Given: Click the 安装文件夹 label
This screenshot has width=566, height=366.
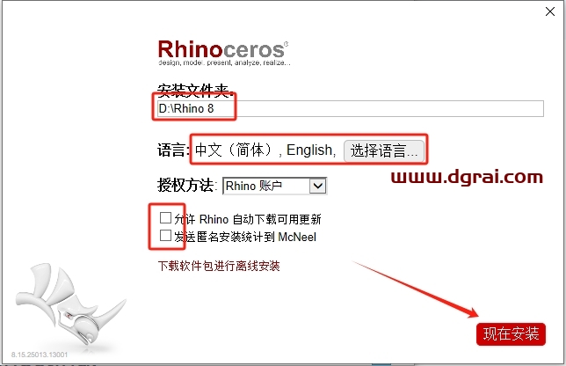Looking at the screenshot, I should (194, 91).
